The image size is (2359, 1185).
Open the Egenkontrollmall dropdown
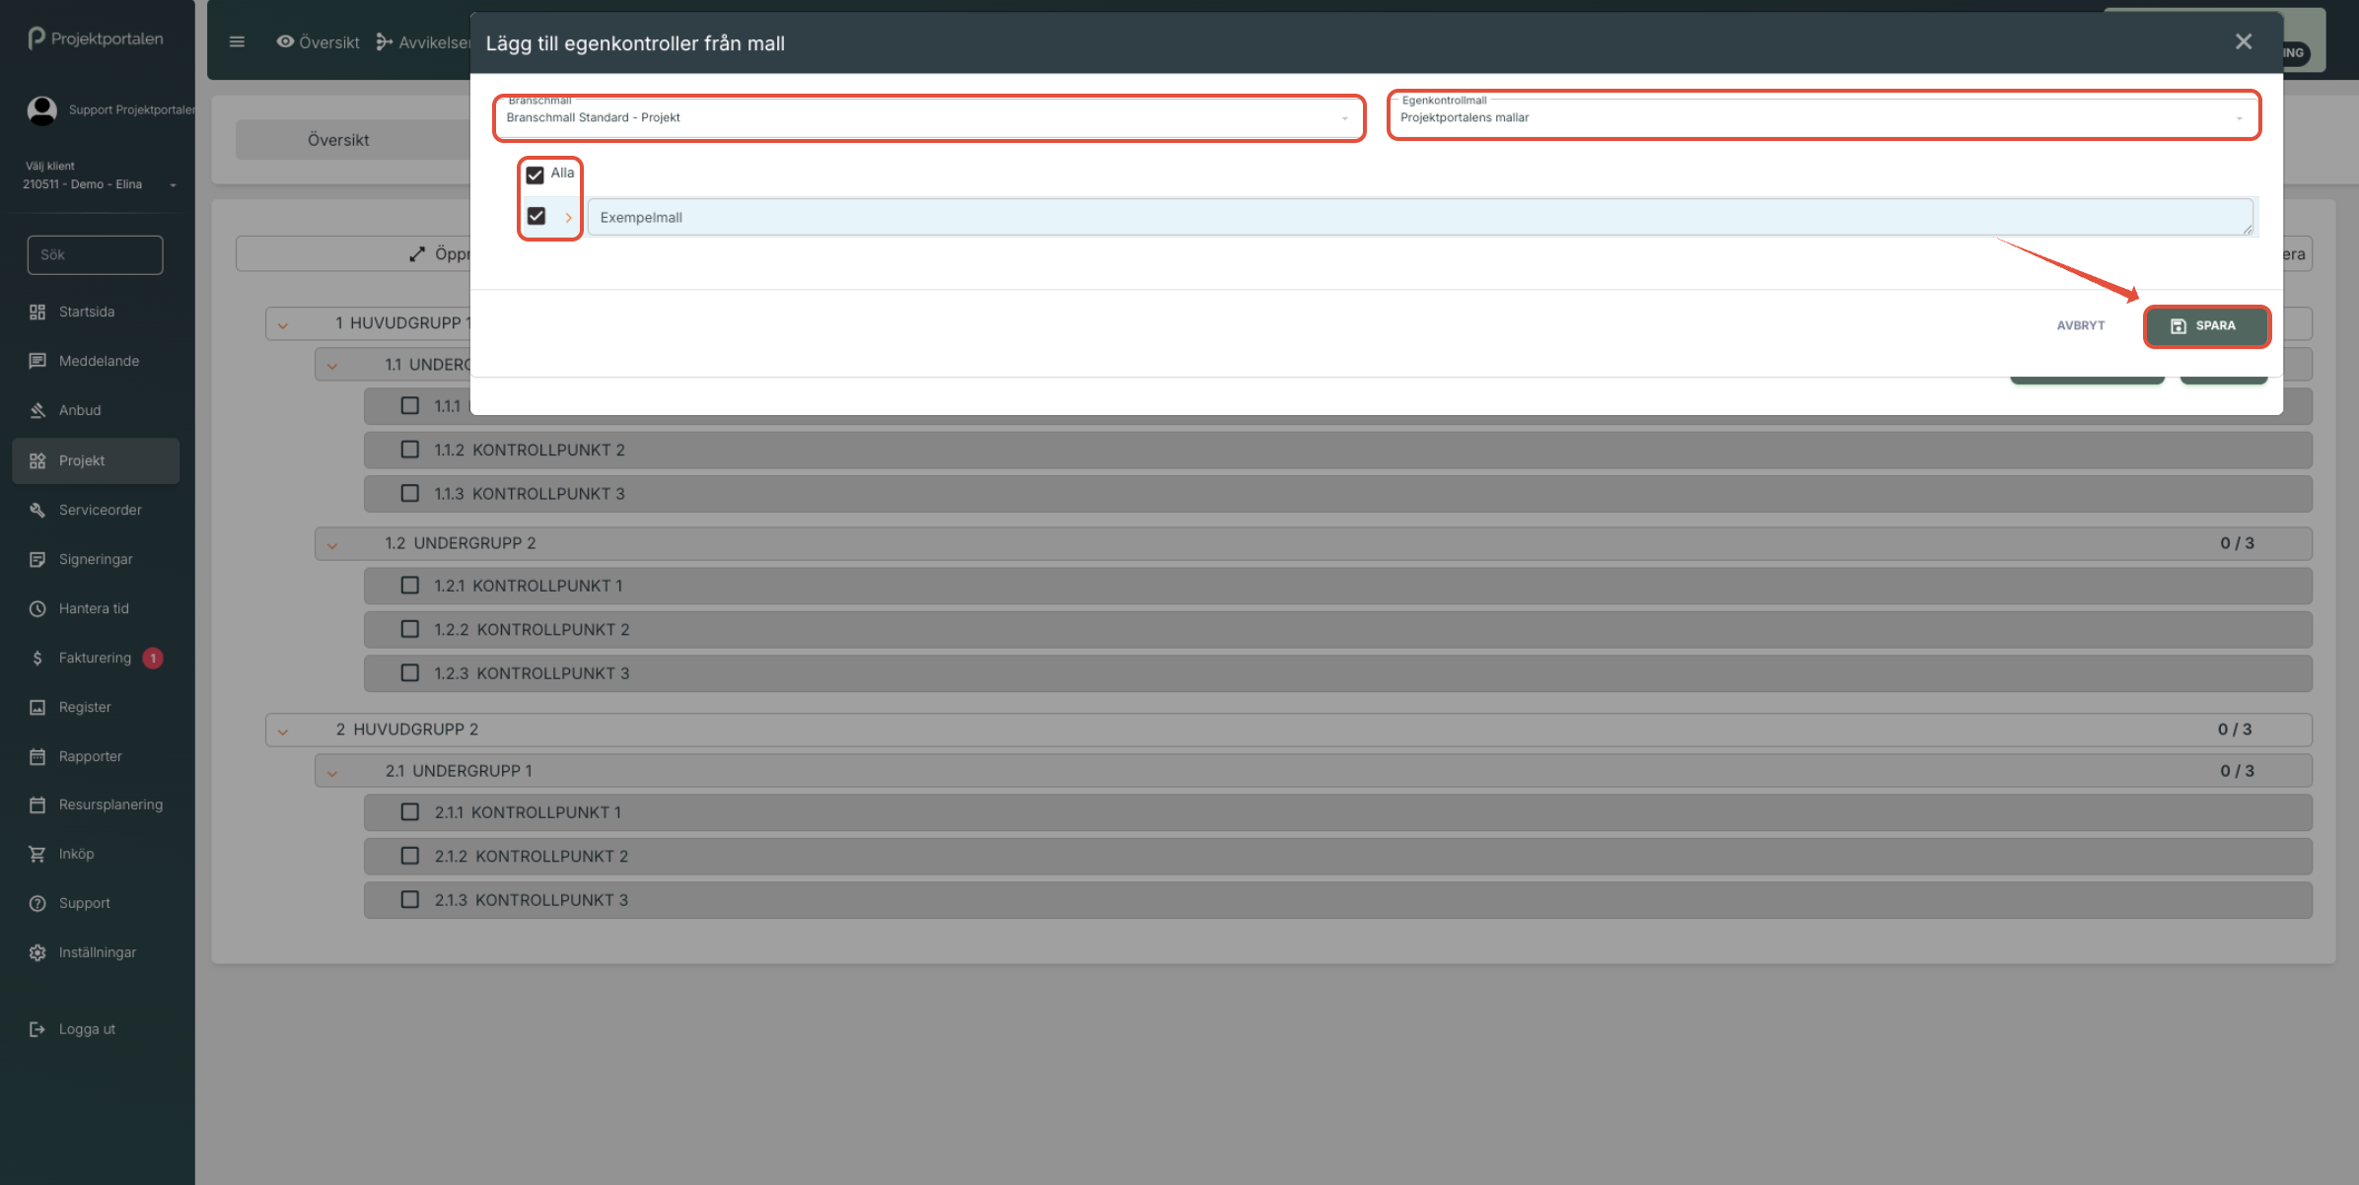click(1823, 117)
